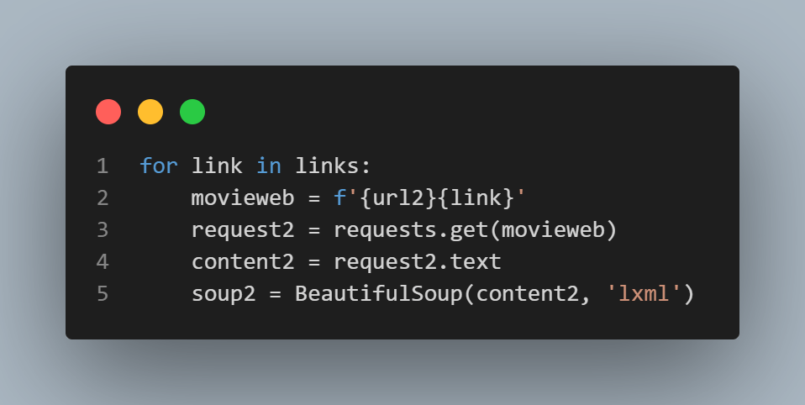This screenshot has width=805, height=405.
Task: Click 'request2.text' on line 4
Action: (418, 262)
